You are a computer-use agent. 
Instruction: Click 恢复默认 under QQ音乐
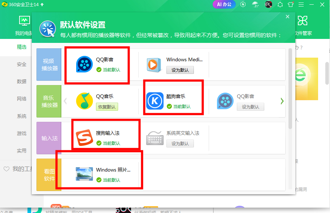(107, 107)
